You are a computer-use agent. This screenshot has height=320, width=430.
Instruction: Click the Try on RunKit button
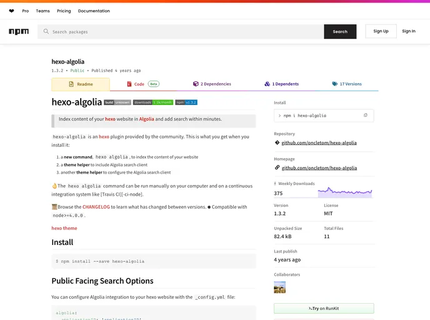click(x=324, y=309)
